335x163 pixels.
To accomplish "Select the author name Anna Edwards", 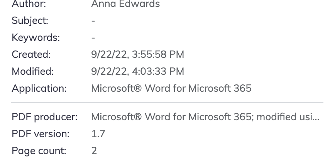I will [125, 4].
